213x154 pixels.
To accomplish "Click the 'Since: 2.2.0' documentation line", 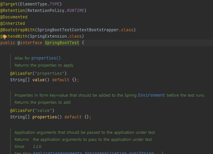I will coord(28,147).
